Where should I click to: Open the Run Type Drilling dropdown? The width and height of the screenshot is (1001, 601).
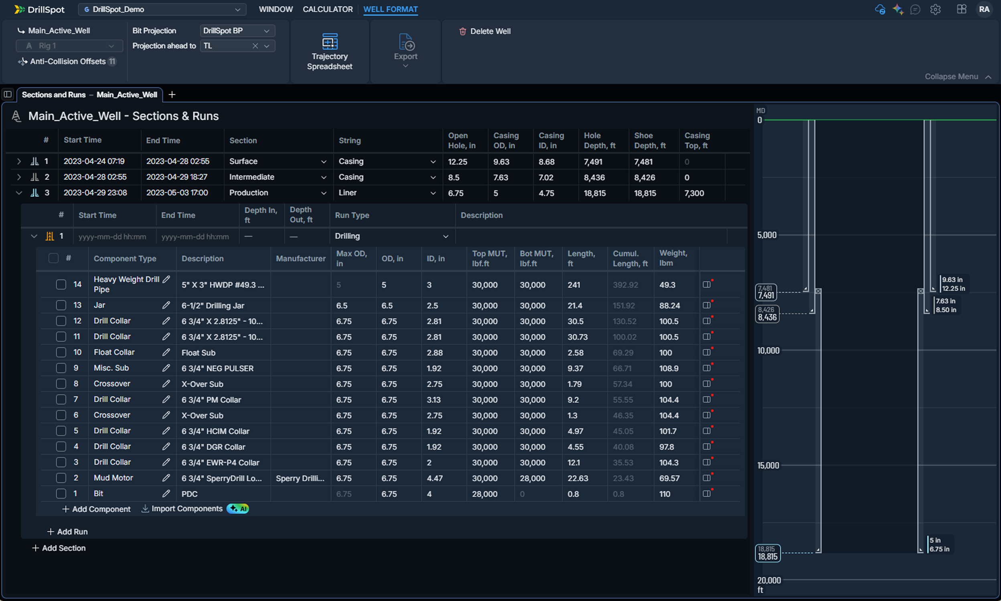(391, 236)
